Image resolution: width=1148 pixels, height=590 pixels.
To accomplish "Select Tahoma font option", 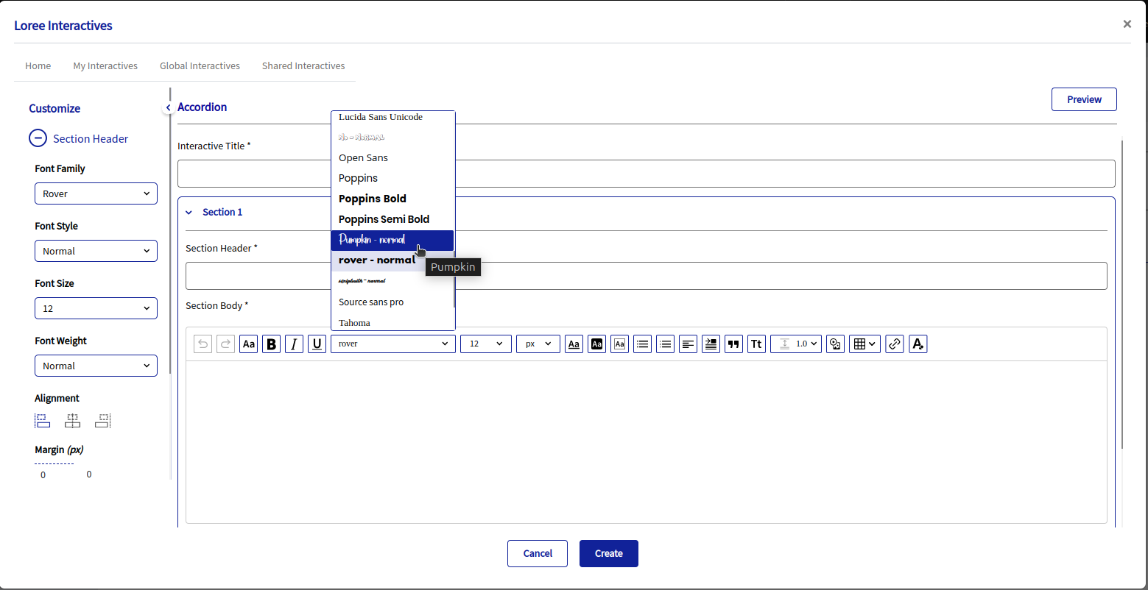I will [392, 322].
